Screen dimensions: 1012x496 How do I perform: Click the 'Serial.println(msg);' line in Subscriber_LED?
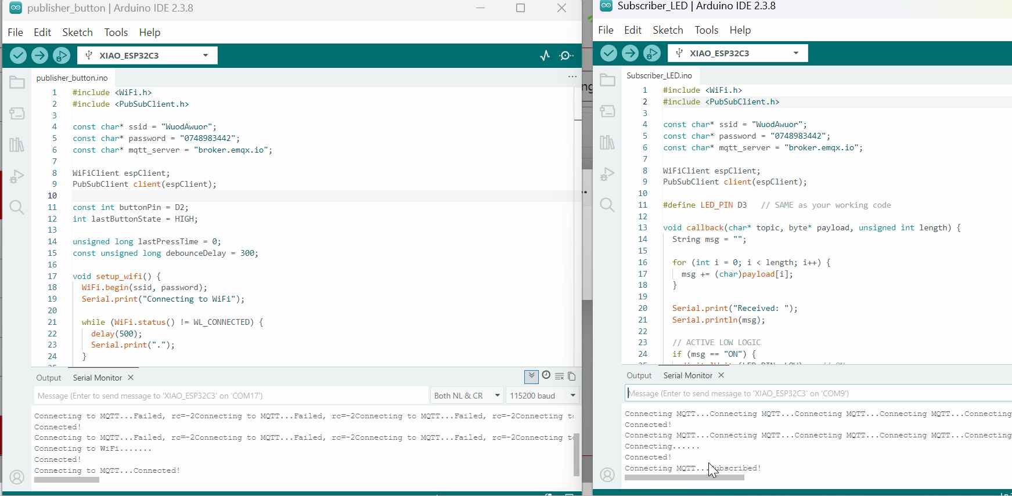click(x=719, y=320)
